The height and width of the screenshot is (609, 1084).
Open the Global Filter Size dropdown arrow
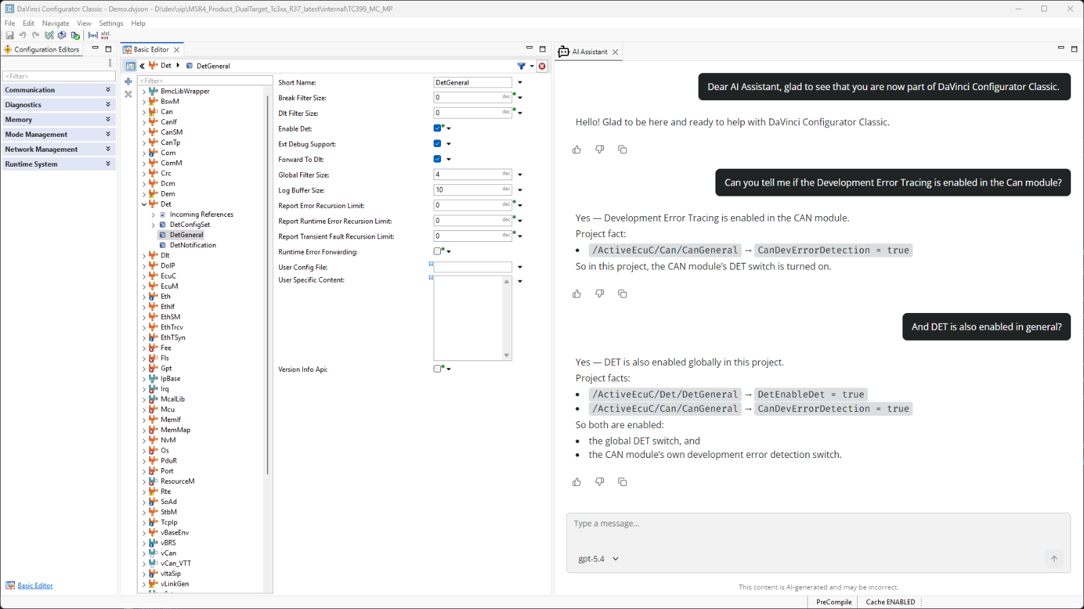tap(520, 175)
